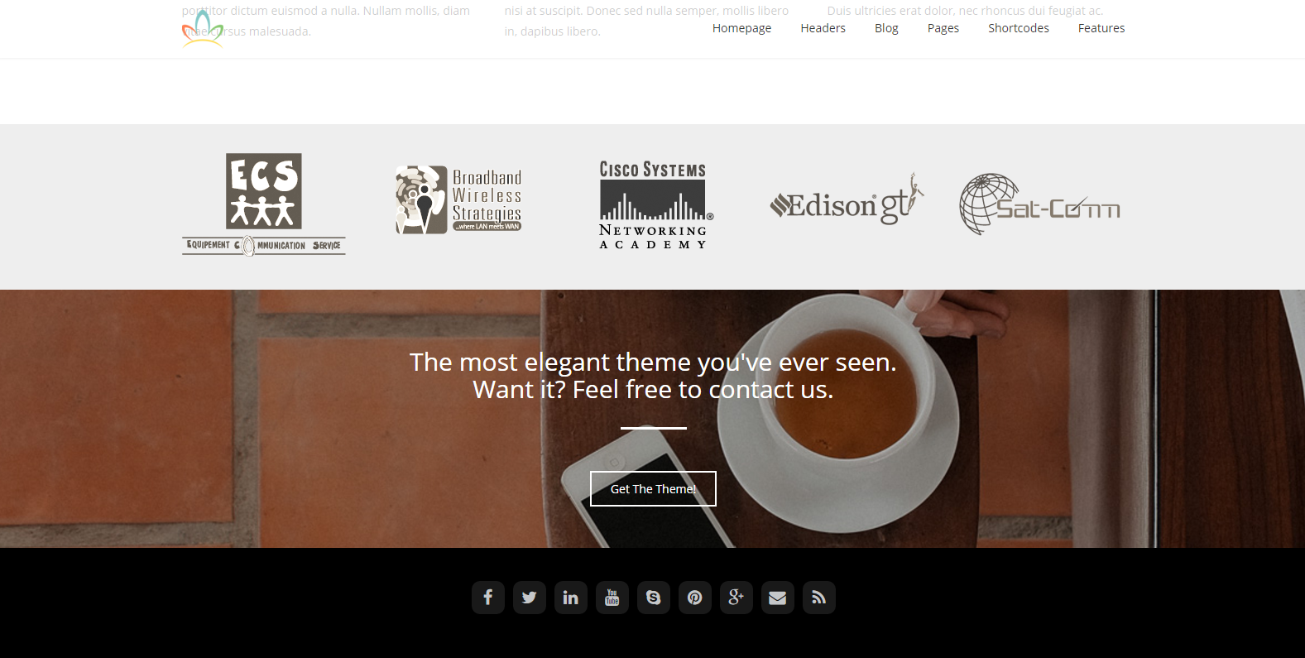Open the Headers menu item
1305x658 pixels.
tap(823, 28)
